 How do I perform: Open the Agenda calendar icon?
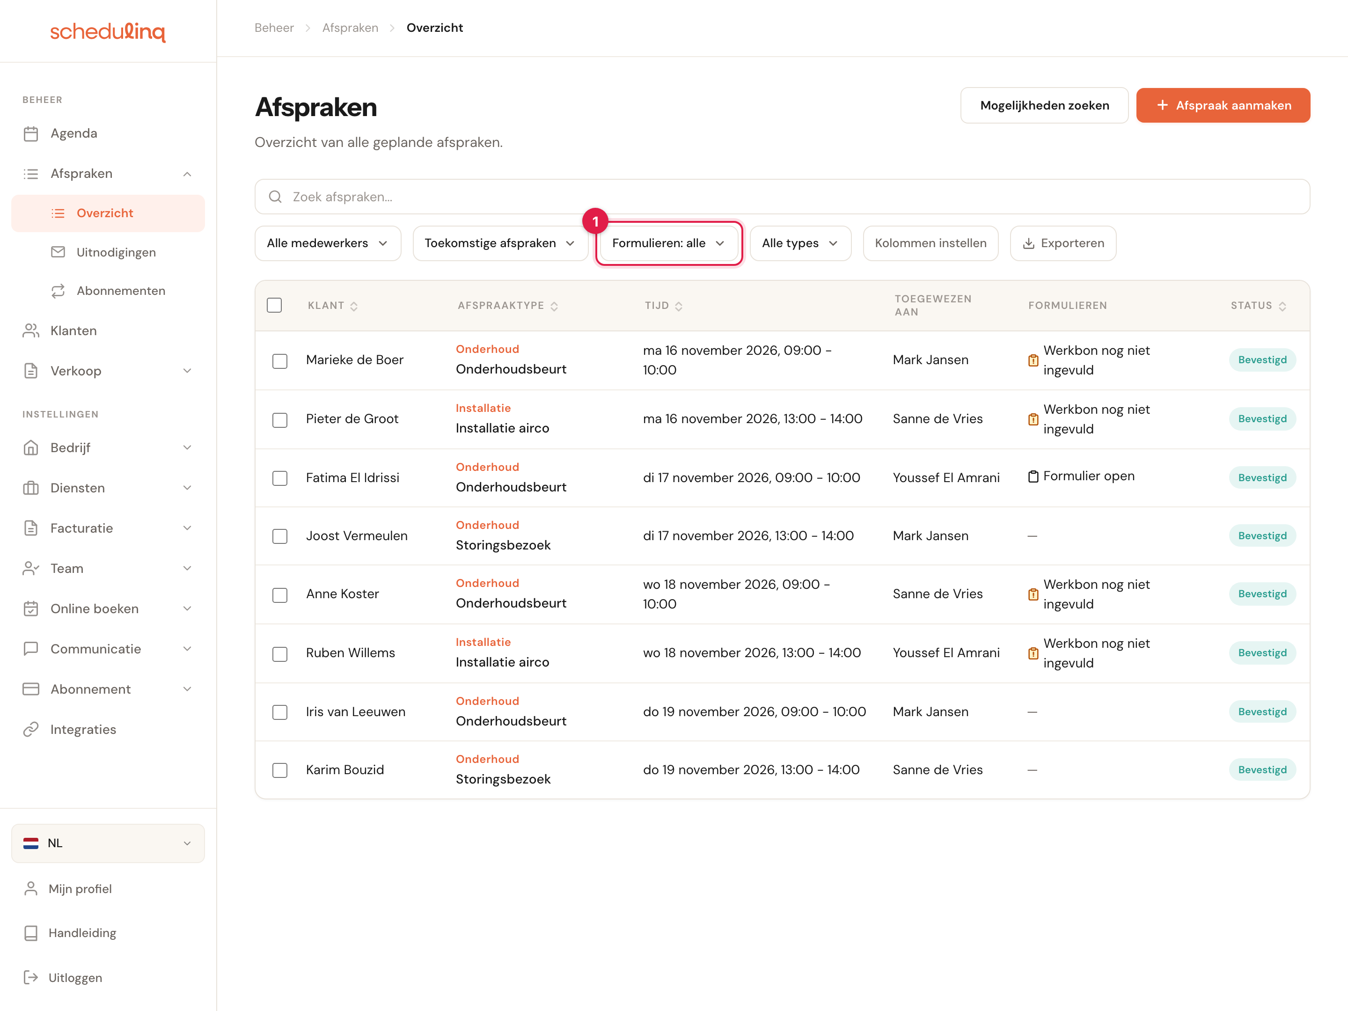click(x=30, y=133)
